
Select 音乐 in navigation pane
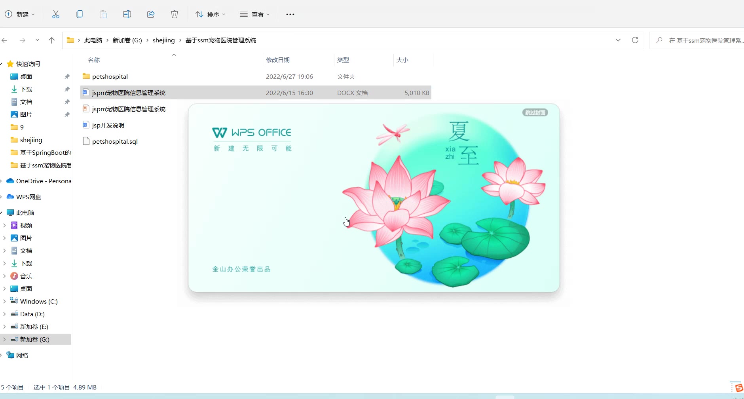click(x=26, y=276)
